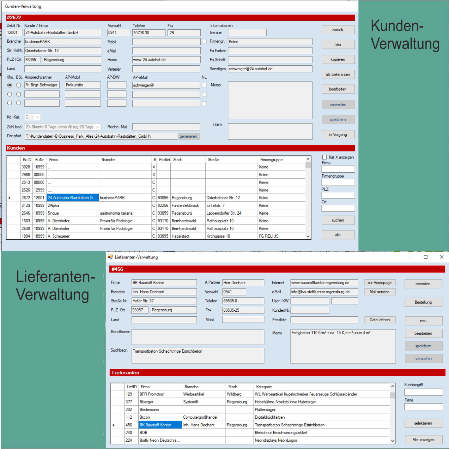Click the PLZ search input field

click(338, 195)
